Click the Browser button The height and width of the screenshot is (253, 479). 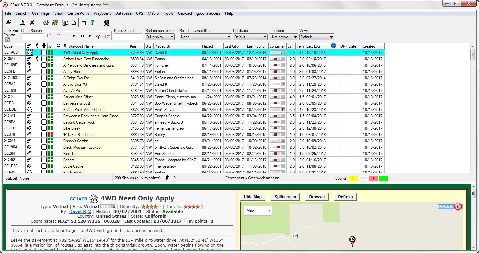coord(317,197)
